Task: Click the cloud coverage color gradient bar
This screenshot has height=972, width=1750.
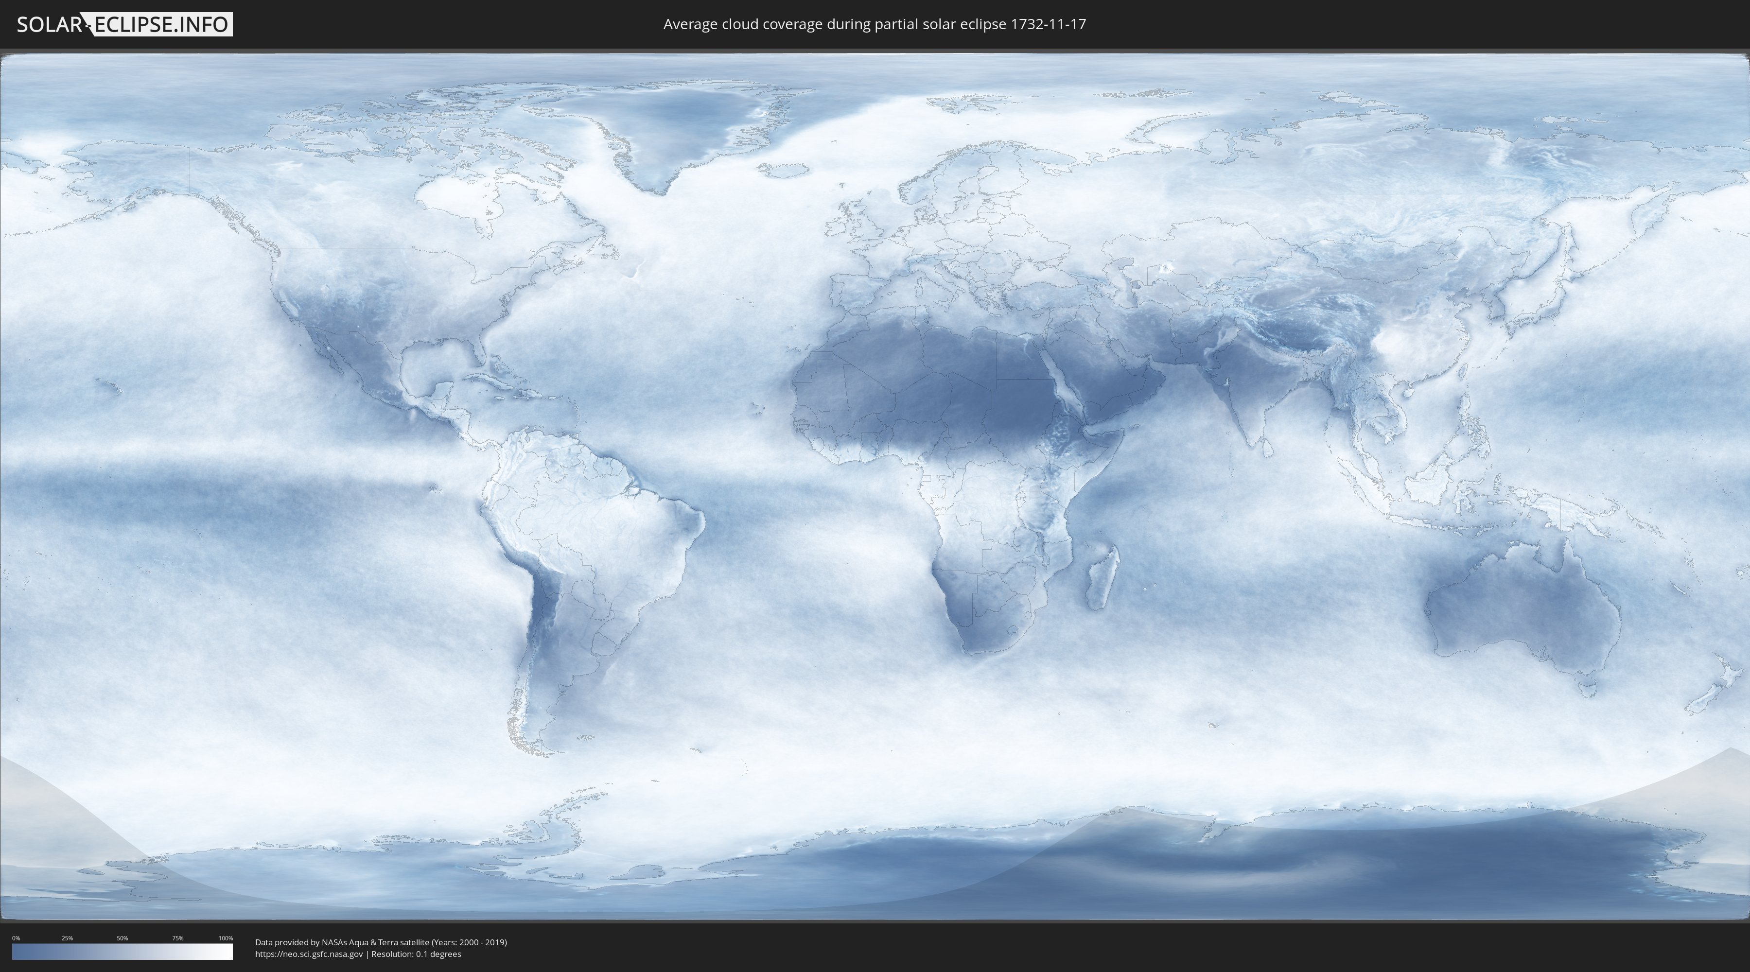Action: coord(122,952)
